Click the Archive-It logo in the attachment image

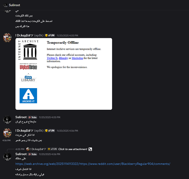pyautogui.click(x=28, y=96)
